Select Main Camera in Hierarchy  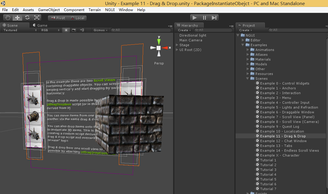click(x=191, y=40)
